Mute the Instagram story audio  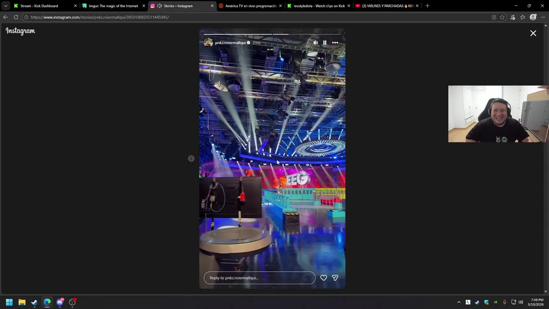[316, 42]
